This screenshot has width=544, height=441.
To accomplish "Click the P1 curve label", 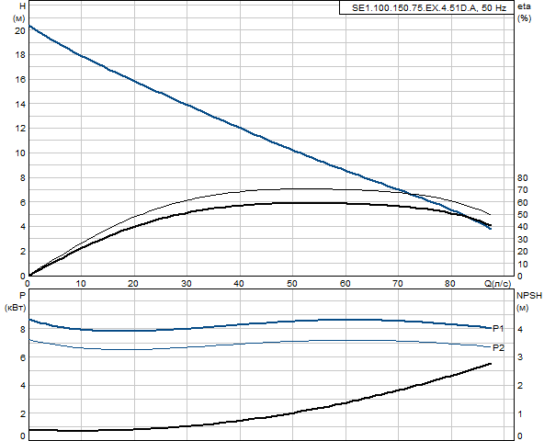I will point(498,328).
